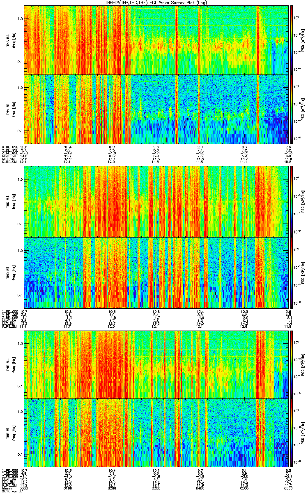Click the 0.1 frequency tick on THE B-parallel axis
Viewport: 308px width, 494px height.
tap(20, 454)
